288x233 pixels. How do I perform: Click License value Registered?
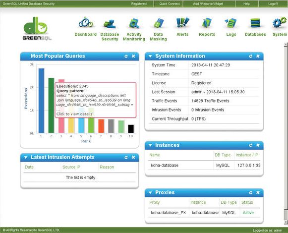point(201,83)
